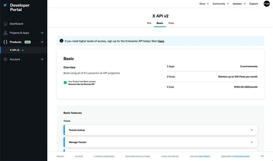The height and width of the screenshot is (161, 273).
Task: Click the Account sidebar label
Action: (x=15, y=59)
